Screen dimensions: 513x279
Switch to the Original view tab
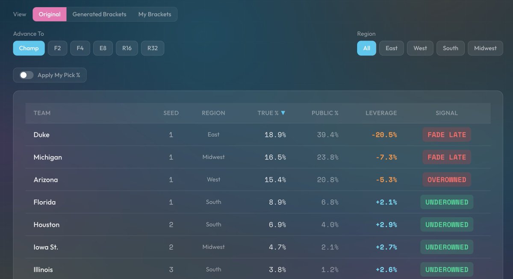point(50,14)
